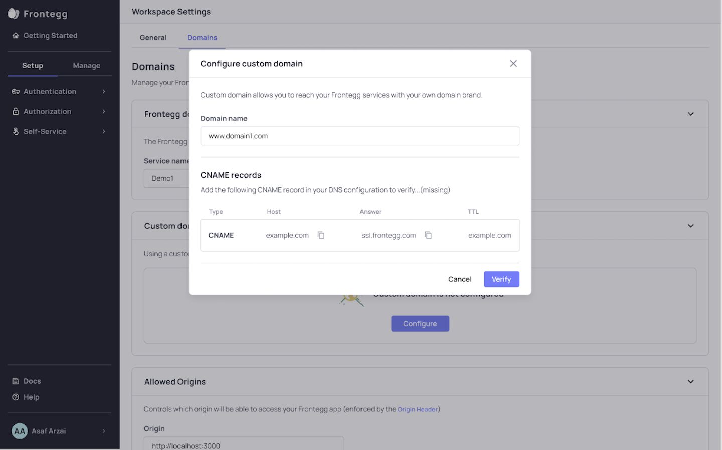Click the Domain name input field
This screenshot has height=450, width=722.
(x=359, y=136)
